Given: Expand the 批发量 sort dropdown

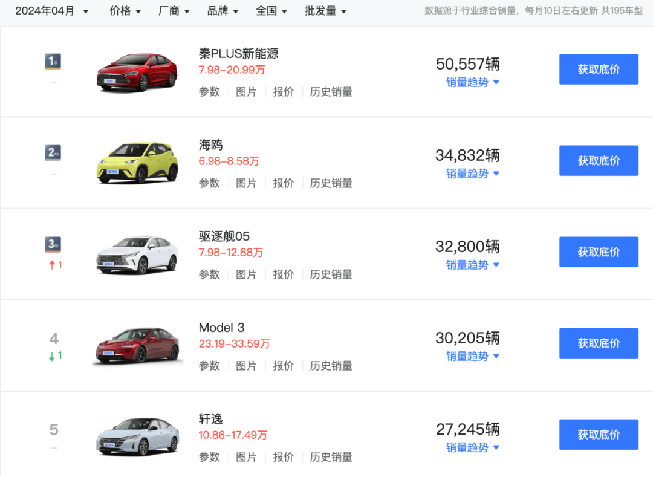Looking at the screenshot, I should pyautogui.click(x=325, y=11).
